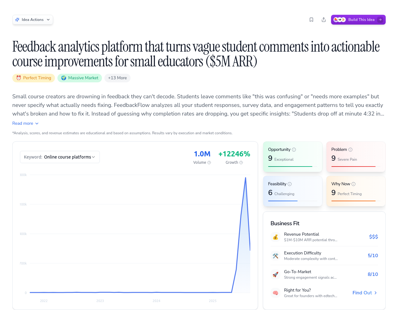Click the bookmark icon to save this idea

(x=311, y=19)
